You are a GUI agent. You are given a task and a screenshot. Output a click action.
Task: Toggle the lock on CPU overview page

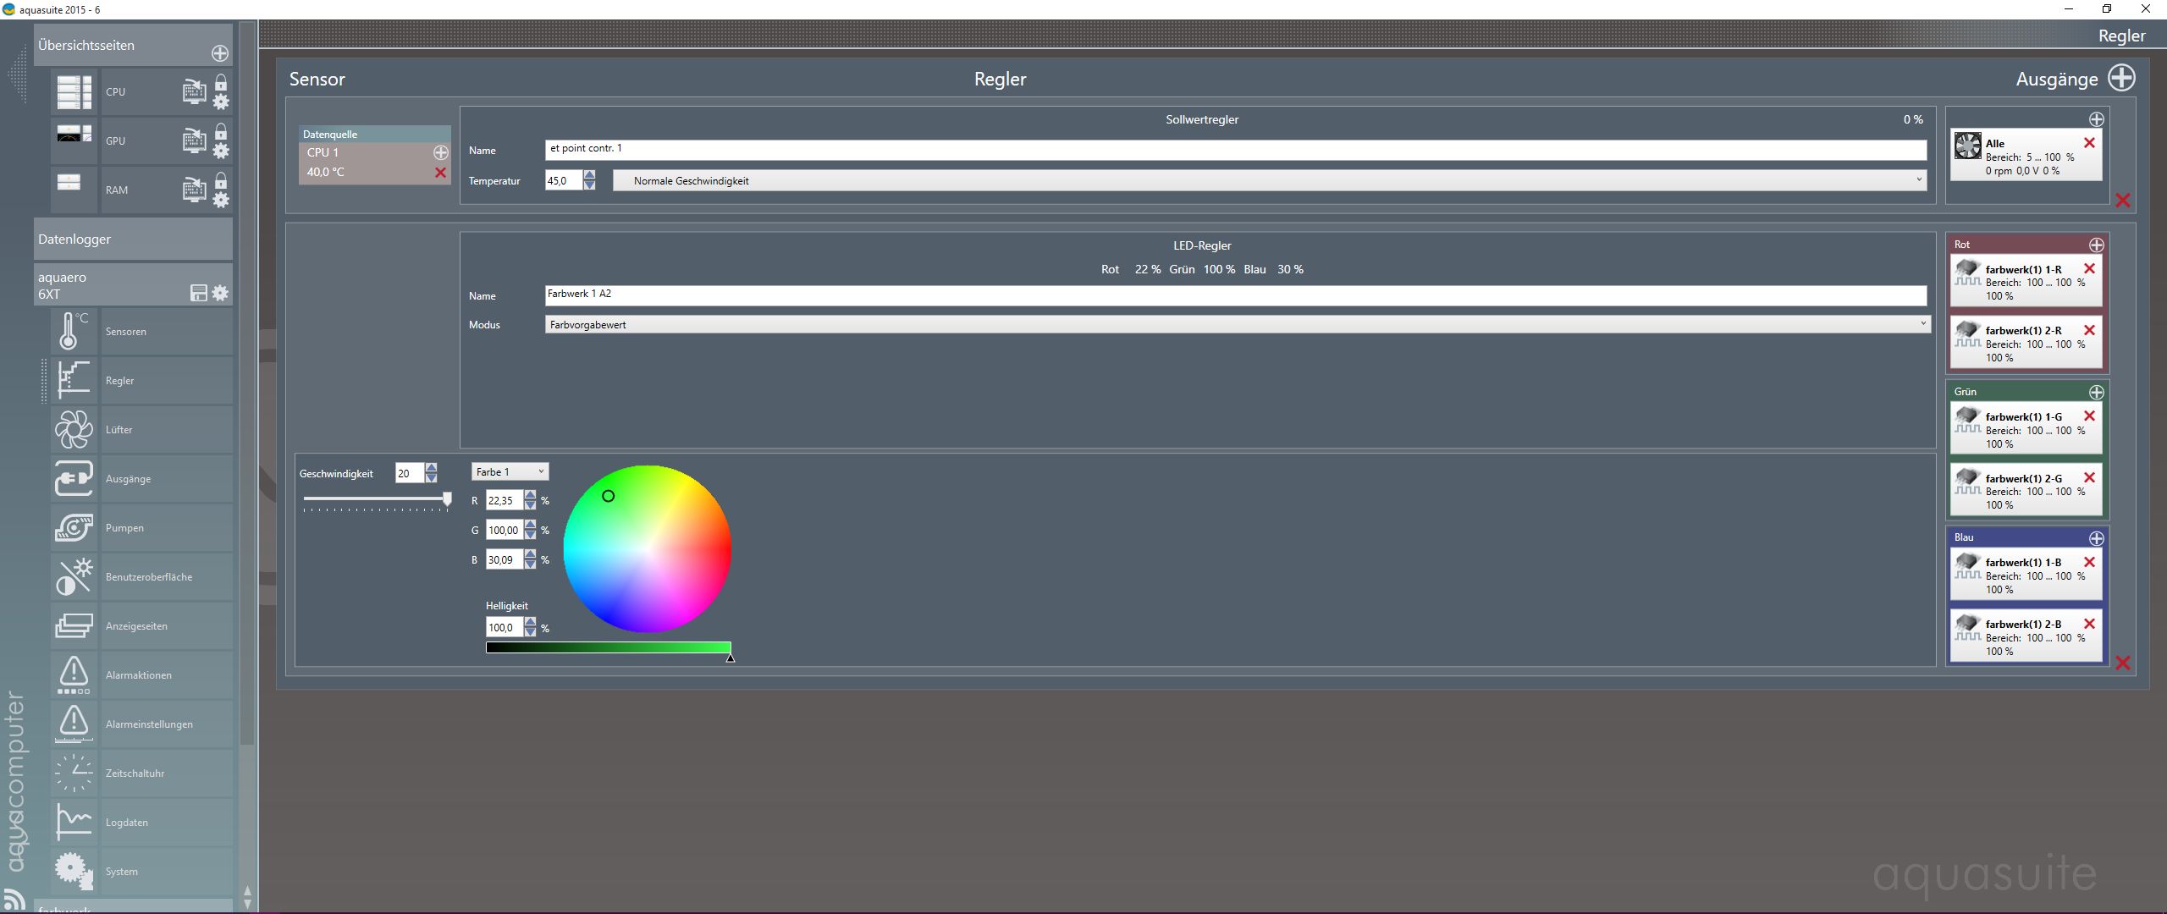click(x=221, y=82)
